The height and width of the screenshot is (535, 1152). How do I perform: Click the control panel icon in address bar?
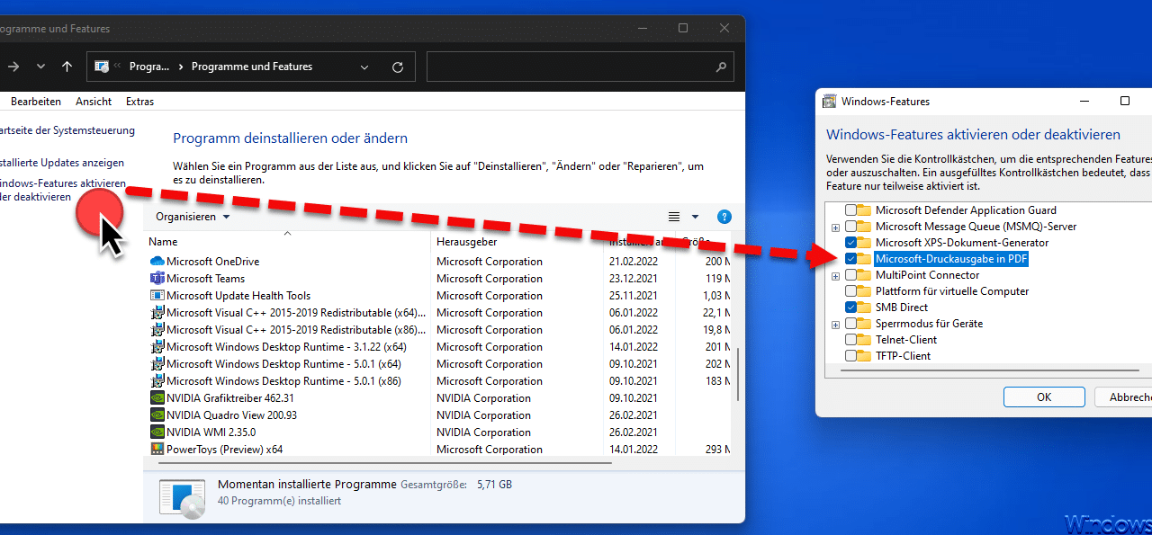103,67
